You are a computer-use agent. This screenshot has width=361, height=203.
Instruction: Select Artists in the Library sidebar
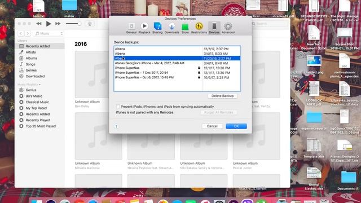pyautogui.click(x=41, y=52)
